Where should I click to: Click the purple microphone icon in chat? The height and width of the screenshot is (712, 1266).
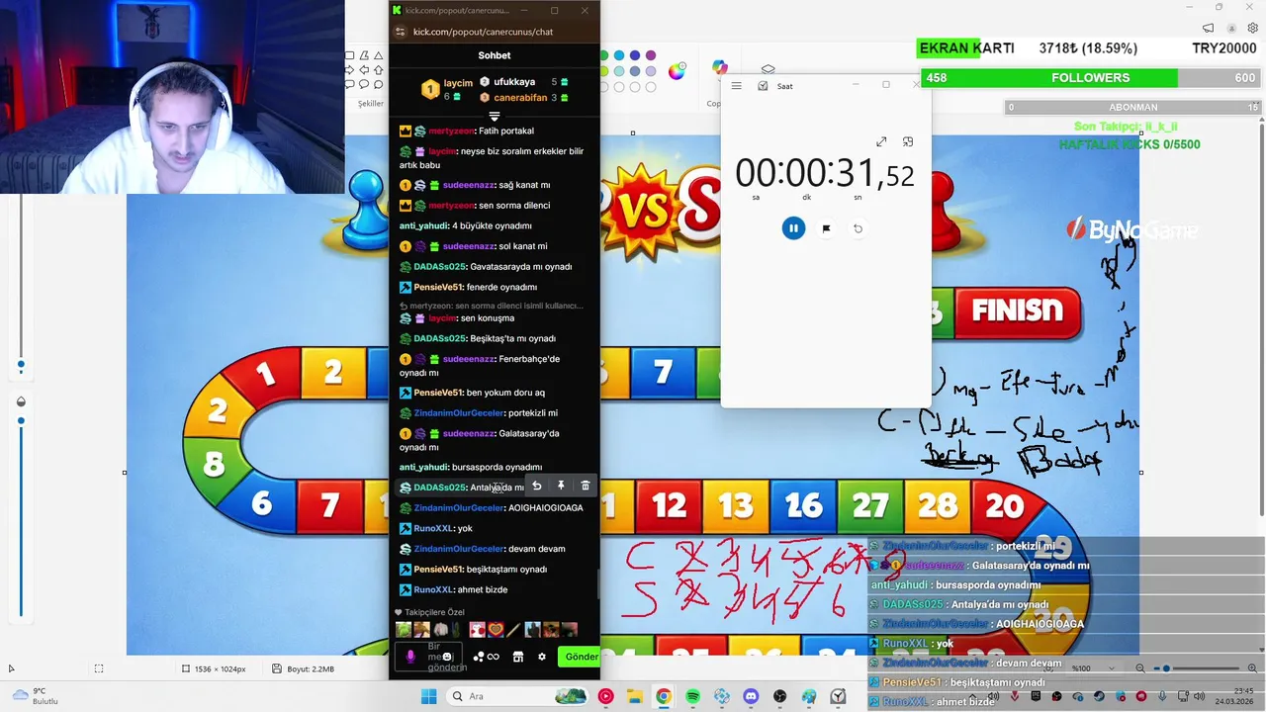coord(410,657)
